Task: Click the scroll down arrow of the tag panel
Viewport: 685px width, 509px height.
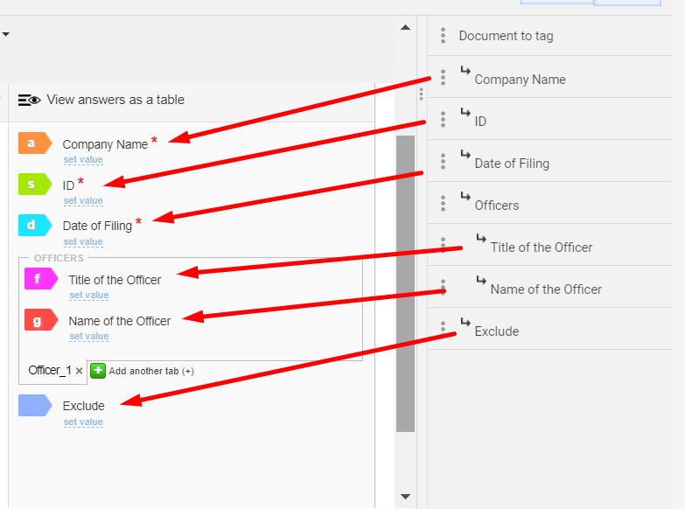Action: point(405,497)
